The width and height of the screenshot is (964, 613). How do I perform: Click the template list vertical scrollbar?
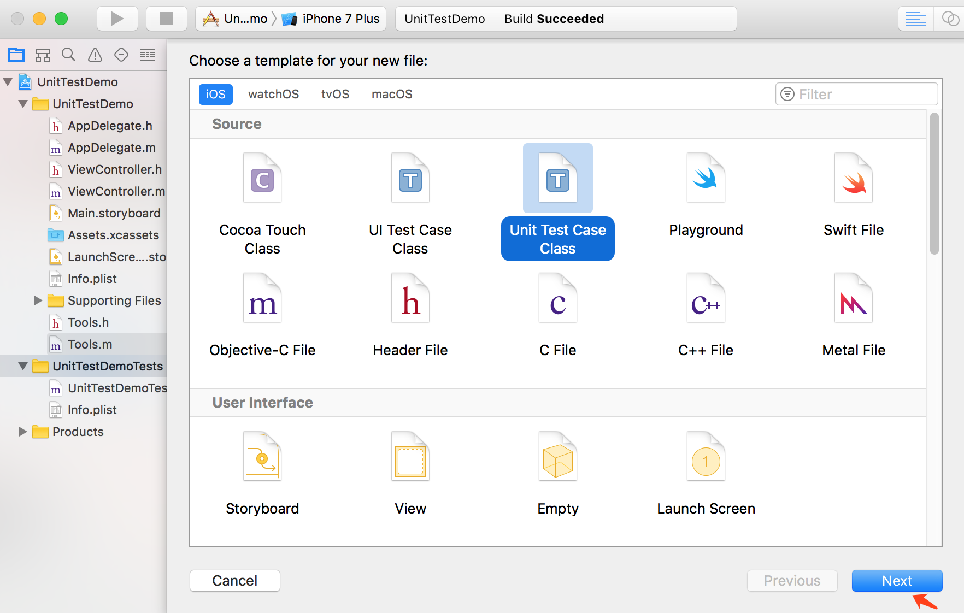pyautogui.click(x=934, y=184)
